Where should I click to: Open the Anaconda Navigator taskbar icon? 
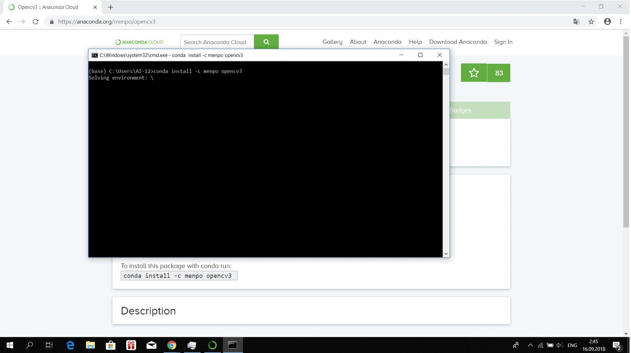[x=213, y=346]
